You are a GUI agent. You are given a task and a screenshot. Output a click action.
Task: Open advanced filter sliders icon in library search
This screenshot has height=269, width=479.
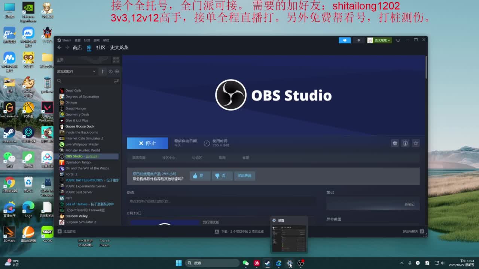(x=116, y=81)
